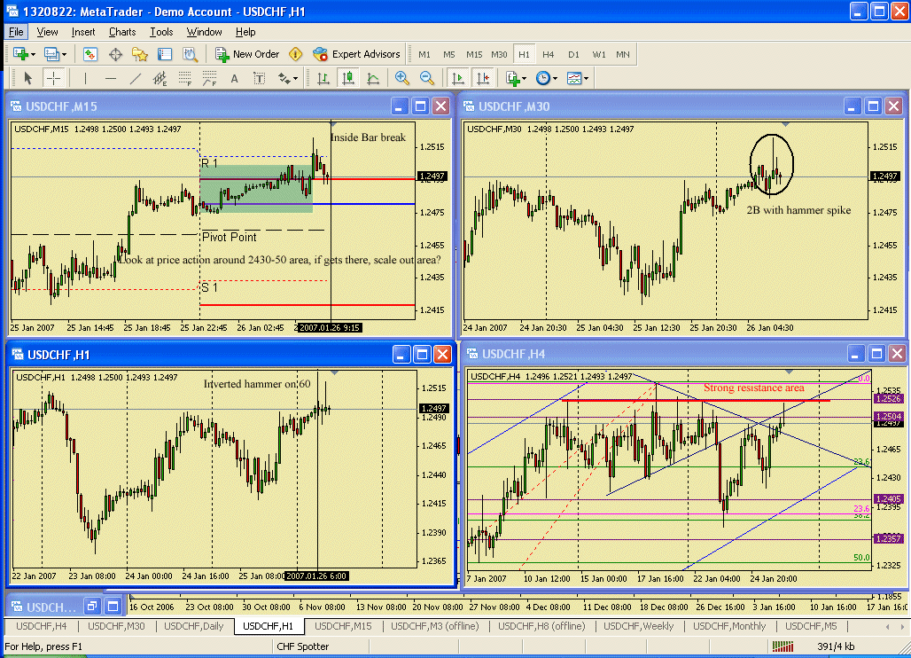This screenshot has width=911, height=658.
Task: Draw a horizontal line
Action: coord(111,78)
